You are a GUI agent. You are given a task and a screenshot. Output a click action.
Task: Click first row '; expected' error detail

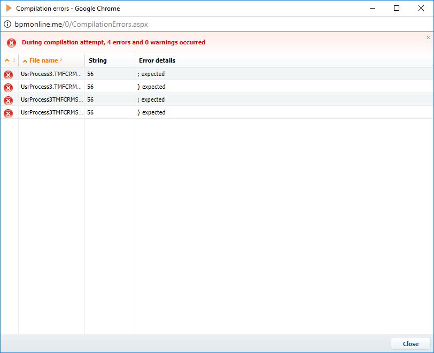pyautogui.click(x=151, y=74)
